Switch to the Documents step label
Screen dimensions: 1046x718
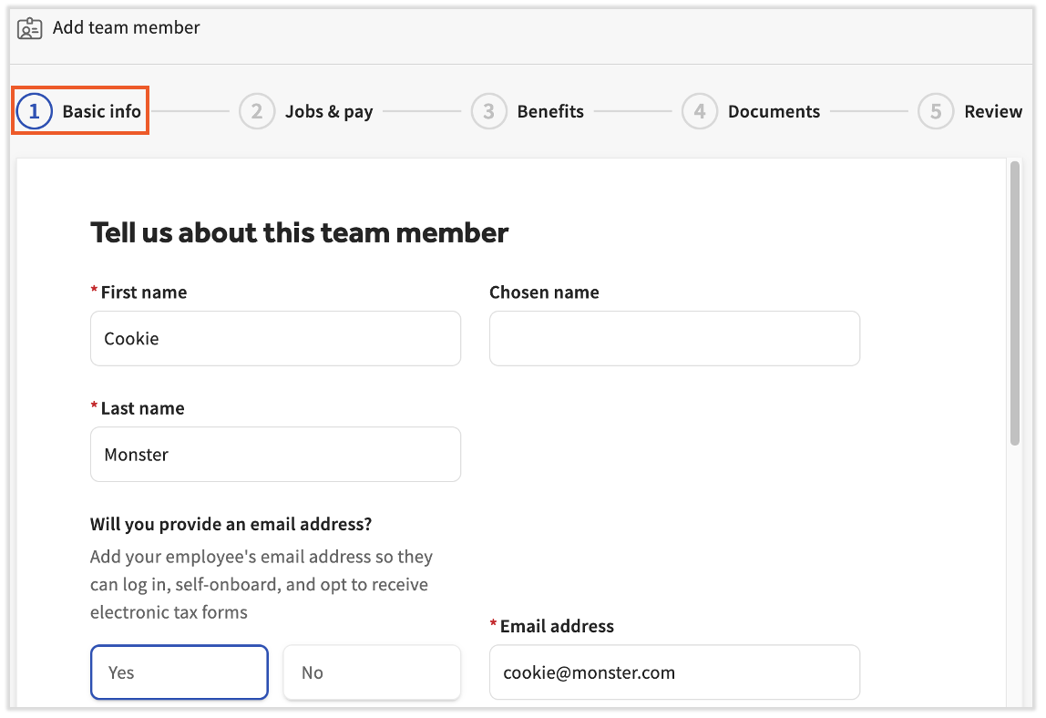pyautogui.click(x=774, y=112)
